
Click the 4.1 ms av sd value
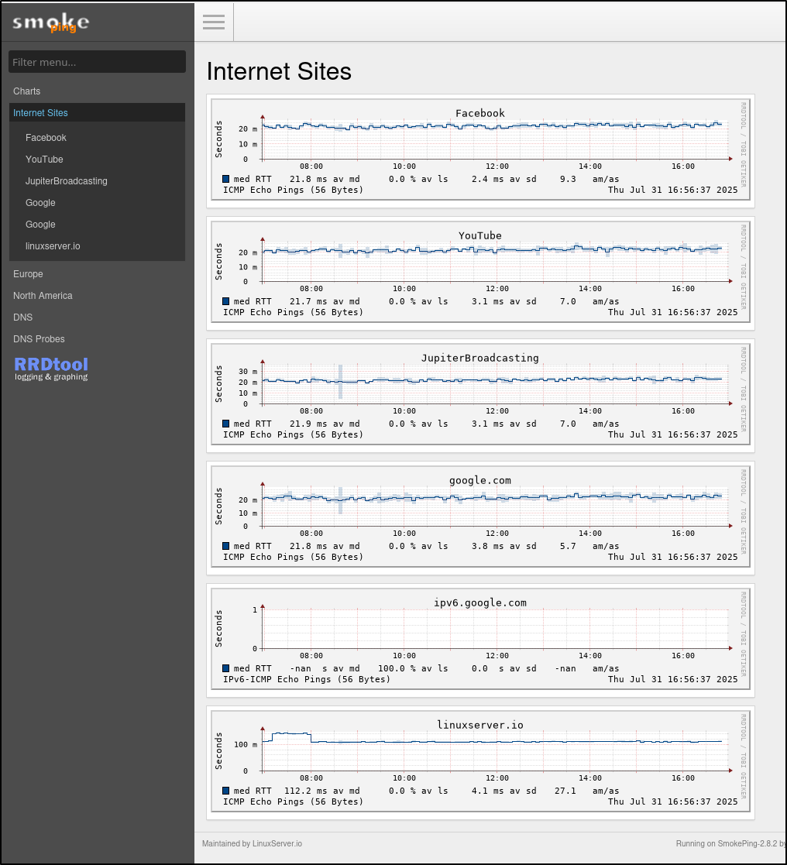pyautogui.click(x=487, y=791)
